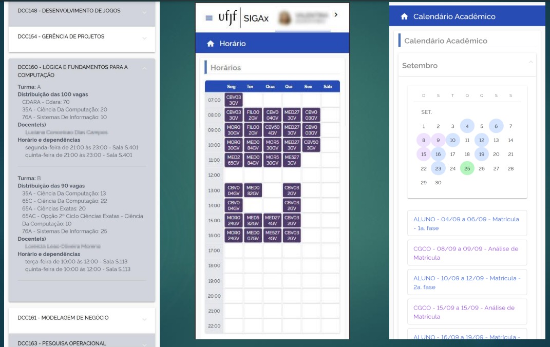Screen dimensions: 550x347
Task: Click the blurred user profile avatar
Action: click(x=284, y=17)
